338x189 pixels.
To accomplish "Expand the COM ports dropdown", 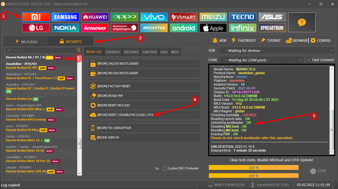I will tap(264, 60).
